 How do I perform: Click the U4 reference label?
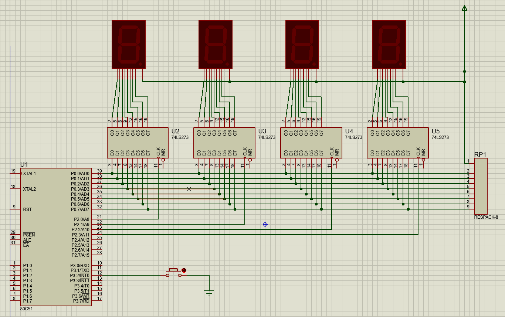point(349,131)
